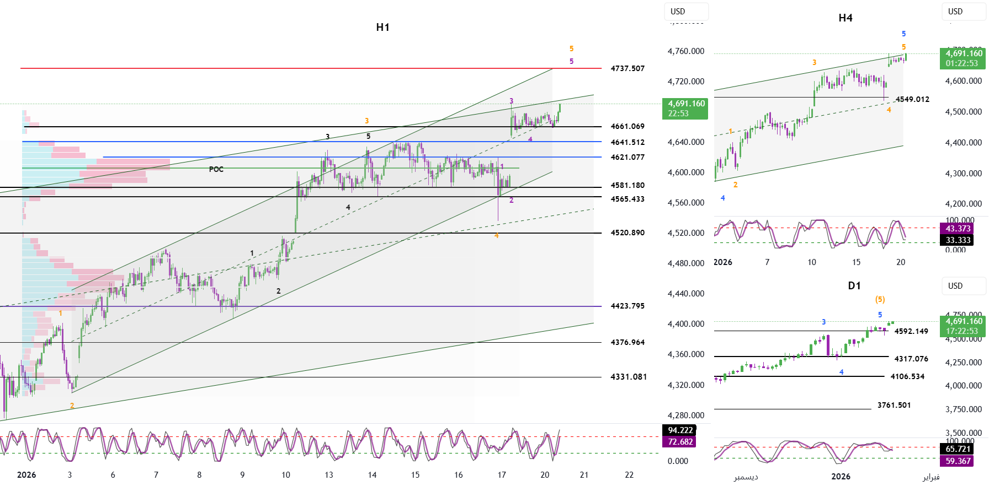This screenshot has width=989, height=486.
Task: Click the green current price tag on H1 axis
Action: (x=685, y=109)
